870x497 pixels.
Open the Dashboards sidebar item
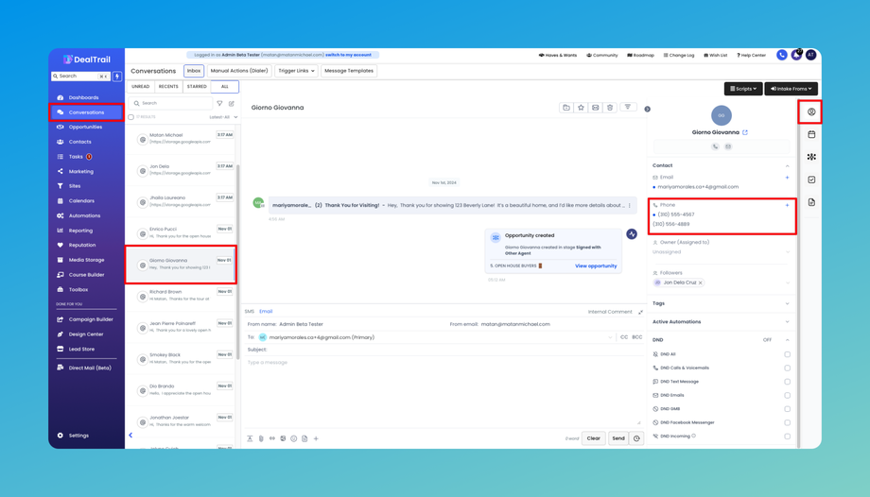pyautogui.click(x=83, y=97)
